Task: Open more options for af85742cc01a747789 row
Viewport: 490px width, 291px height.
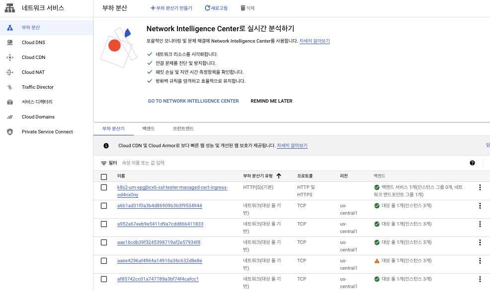Action: [480, 280]
